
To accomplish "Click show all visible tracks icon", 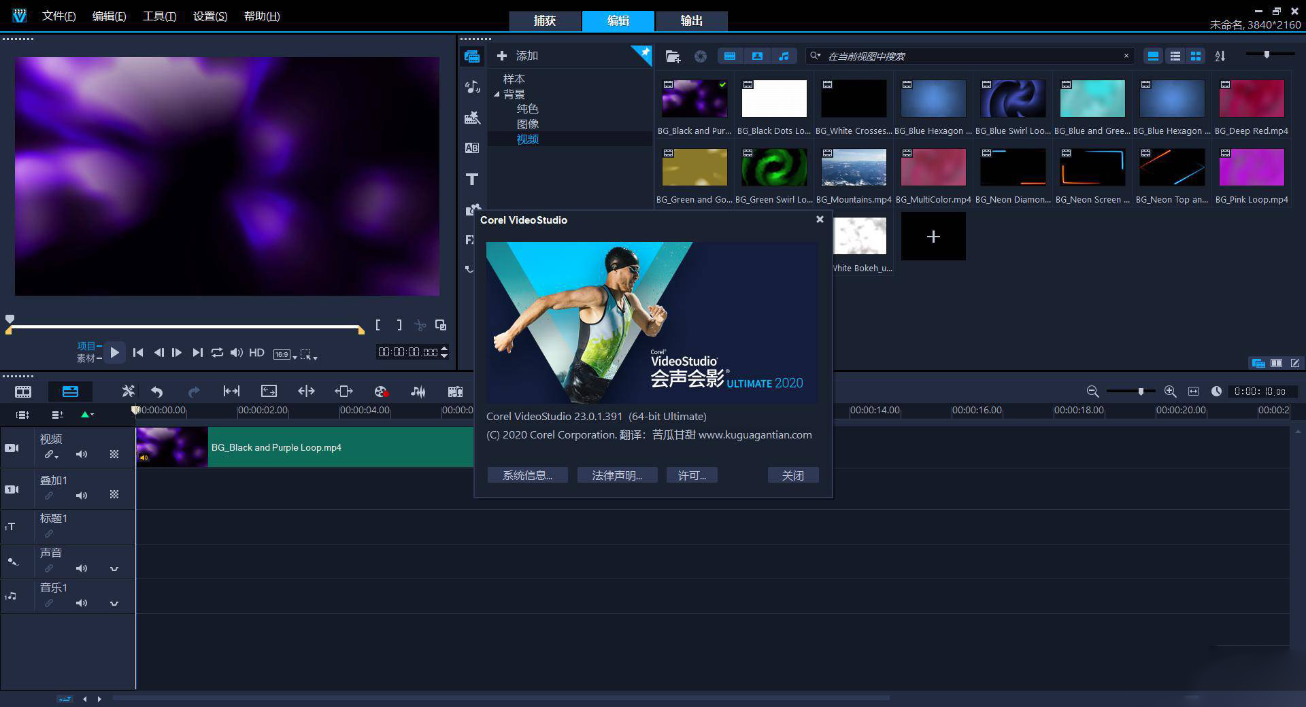I will 23,415.
